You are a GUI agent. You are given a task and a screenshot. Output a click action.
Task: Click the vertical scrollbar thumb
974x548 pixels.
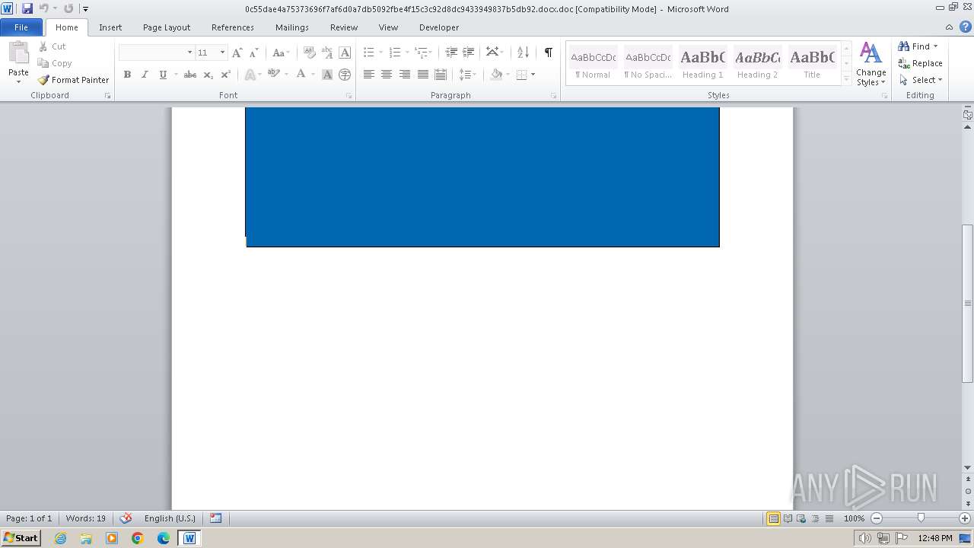(968, 303)
